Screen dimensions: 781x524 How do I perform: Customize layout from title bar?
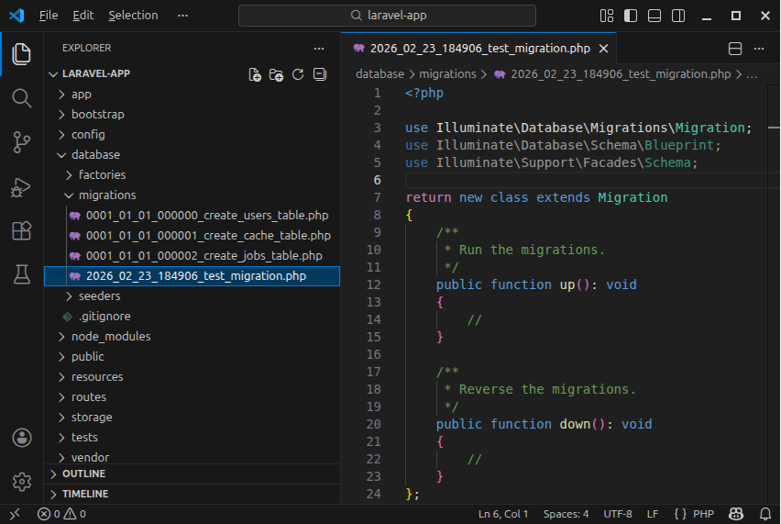(607, 16)
